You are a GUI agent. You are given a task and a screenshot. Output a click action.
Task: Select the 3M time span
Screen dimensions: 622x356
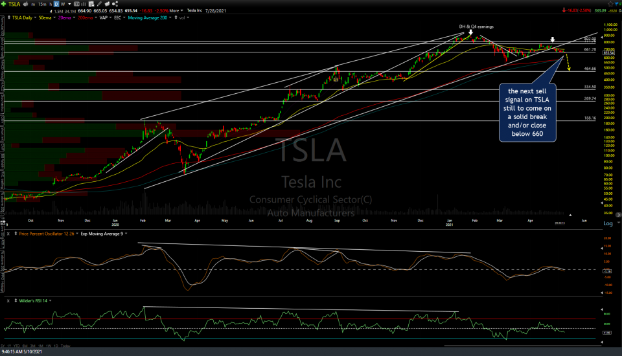[33, 346]
